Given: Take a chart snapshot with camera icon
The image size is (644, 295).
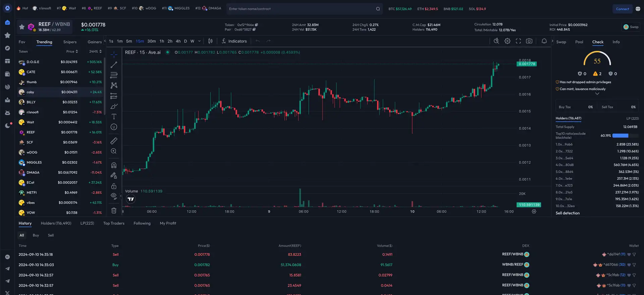Looking at the screenshot, I should (x=529, y=41).
